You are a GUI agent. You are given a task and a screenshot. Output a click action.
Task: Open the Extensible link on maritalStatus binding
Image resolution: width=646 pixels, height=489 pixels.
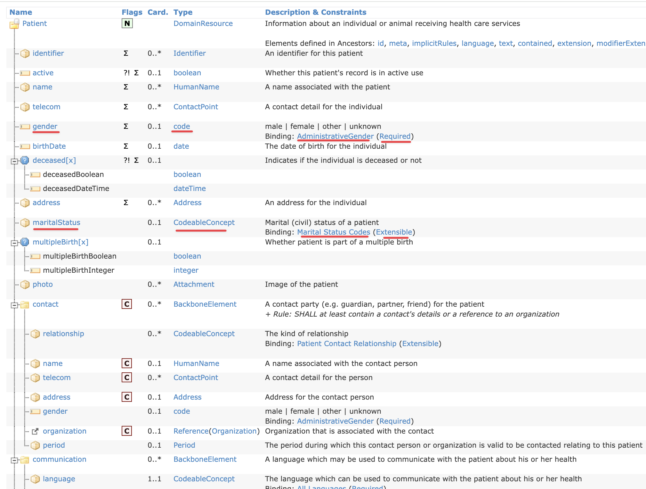coord(394,232)
